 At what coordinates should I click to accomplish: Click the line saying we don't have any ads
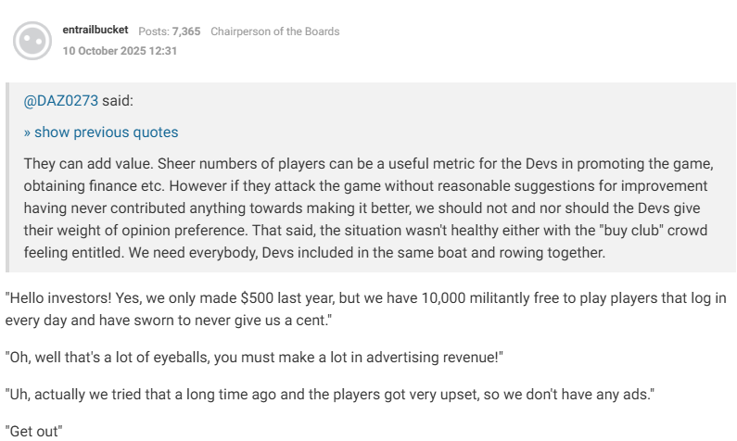pyautogui.click(x=330, y=395)
